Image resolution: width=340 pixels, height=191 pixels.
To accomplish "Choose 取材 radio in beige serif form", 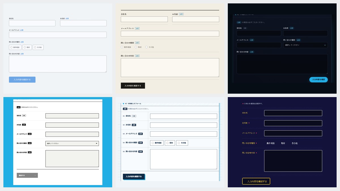I will click(138, 47).
